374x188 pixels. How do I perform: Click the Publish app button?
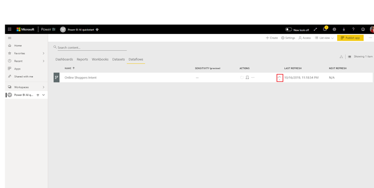click(x=350, y=38)
